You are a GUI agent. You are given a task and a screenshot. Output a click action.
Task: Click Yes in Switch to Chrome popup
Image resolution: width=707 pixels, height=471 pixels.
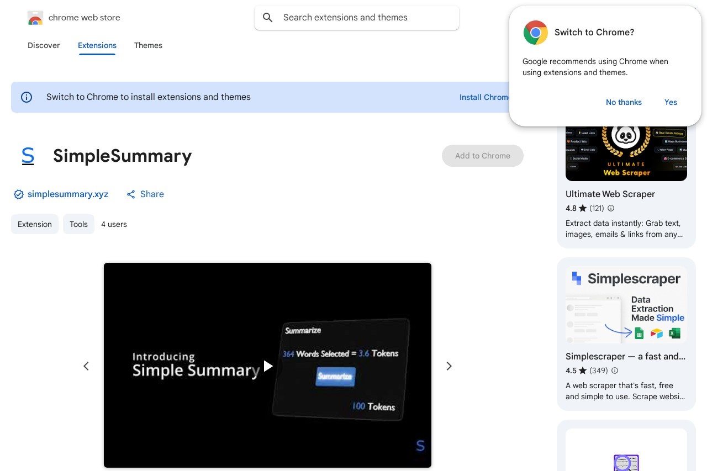671,102
